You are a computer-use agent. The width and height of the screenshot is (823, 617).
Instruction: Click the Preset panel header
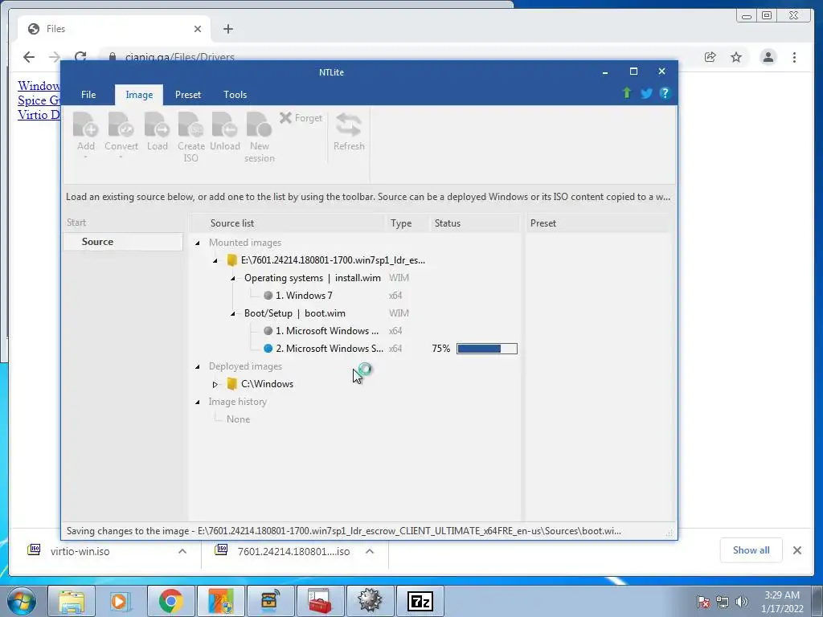598,223
